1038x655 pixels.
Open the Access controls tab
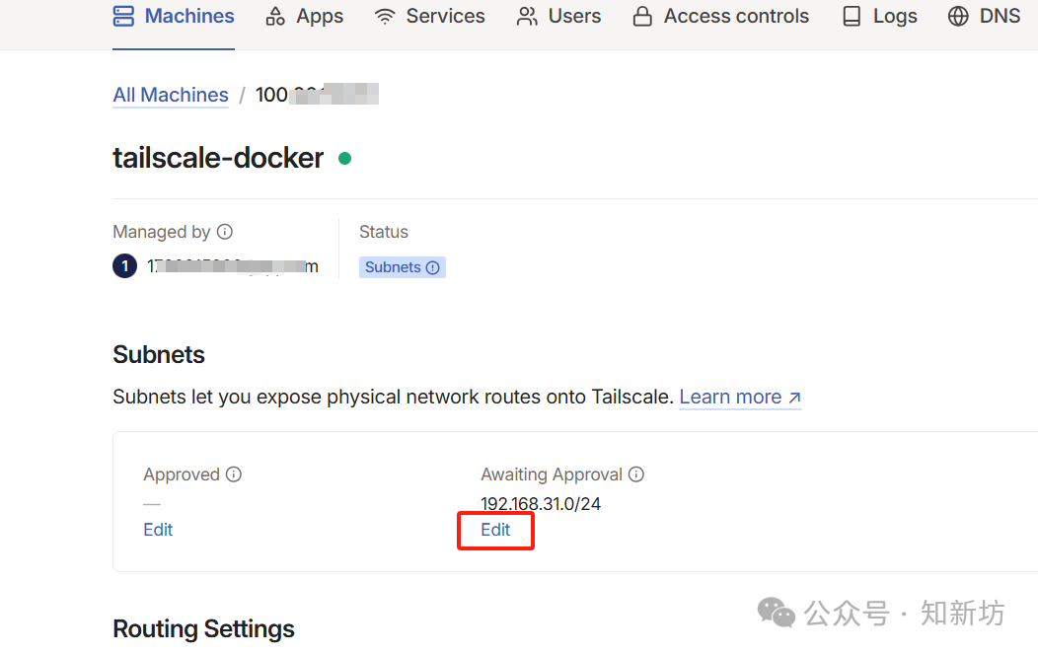[736, 17]
